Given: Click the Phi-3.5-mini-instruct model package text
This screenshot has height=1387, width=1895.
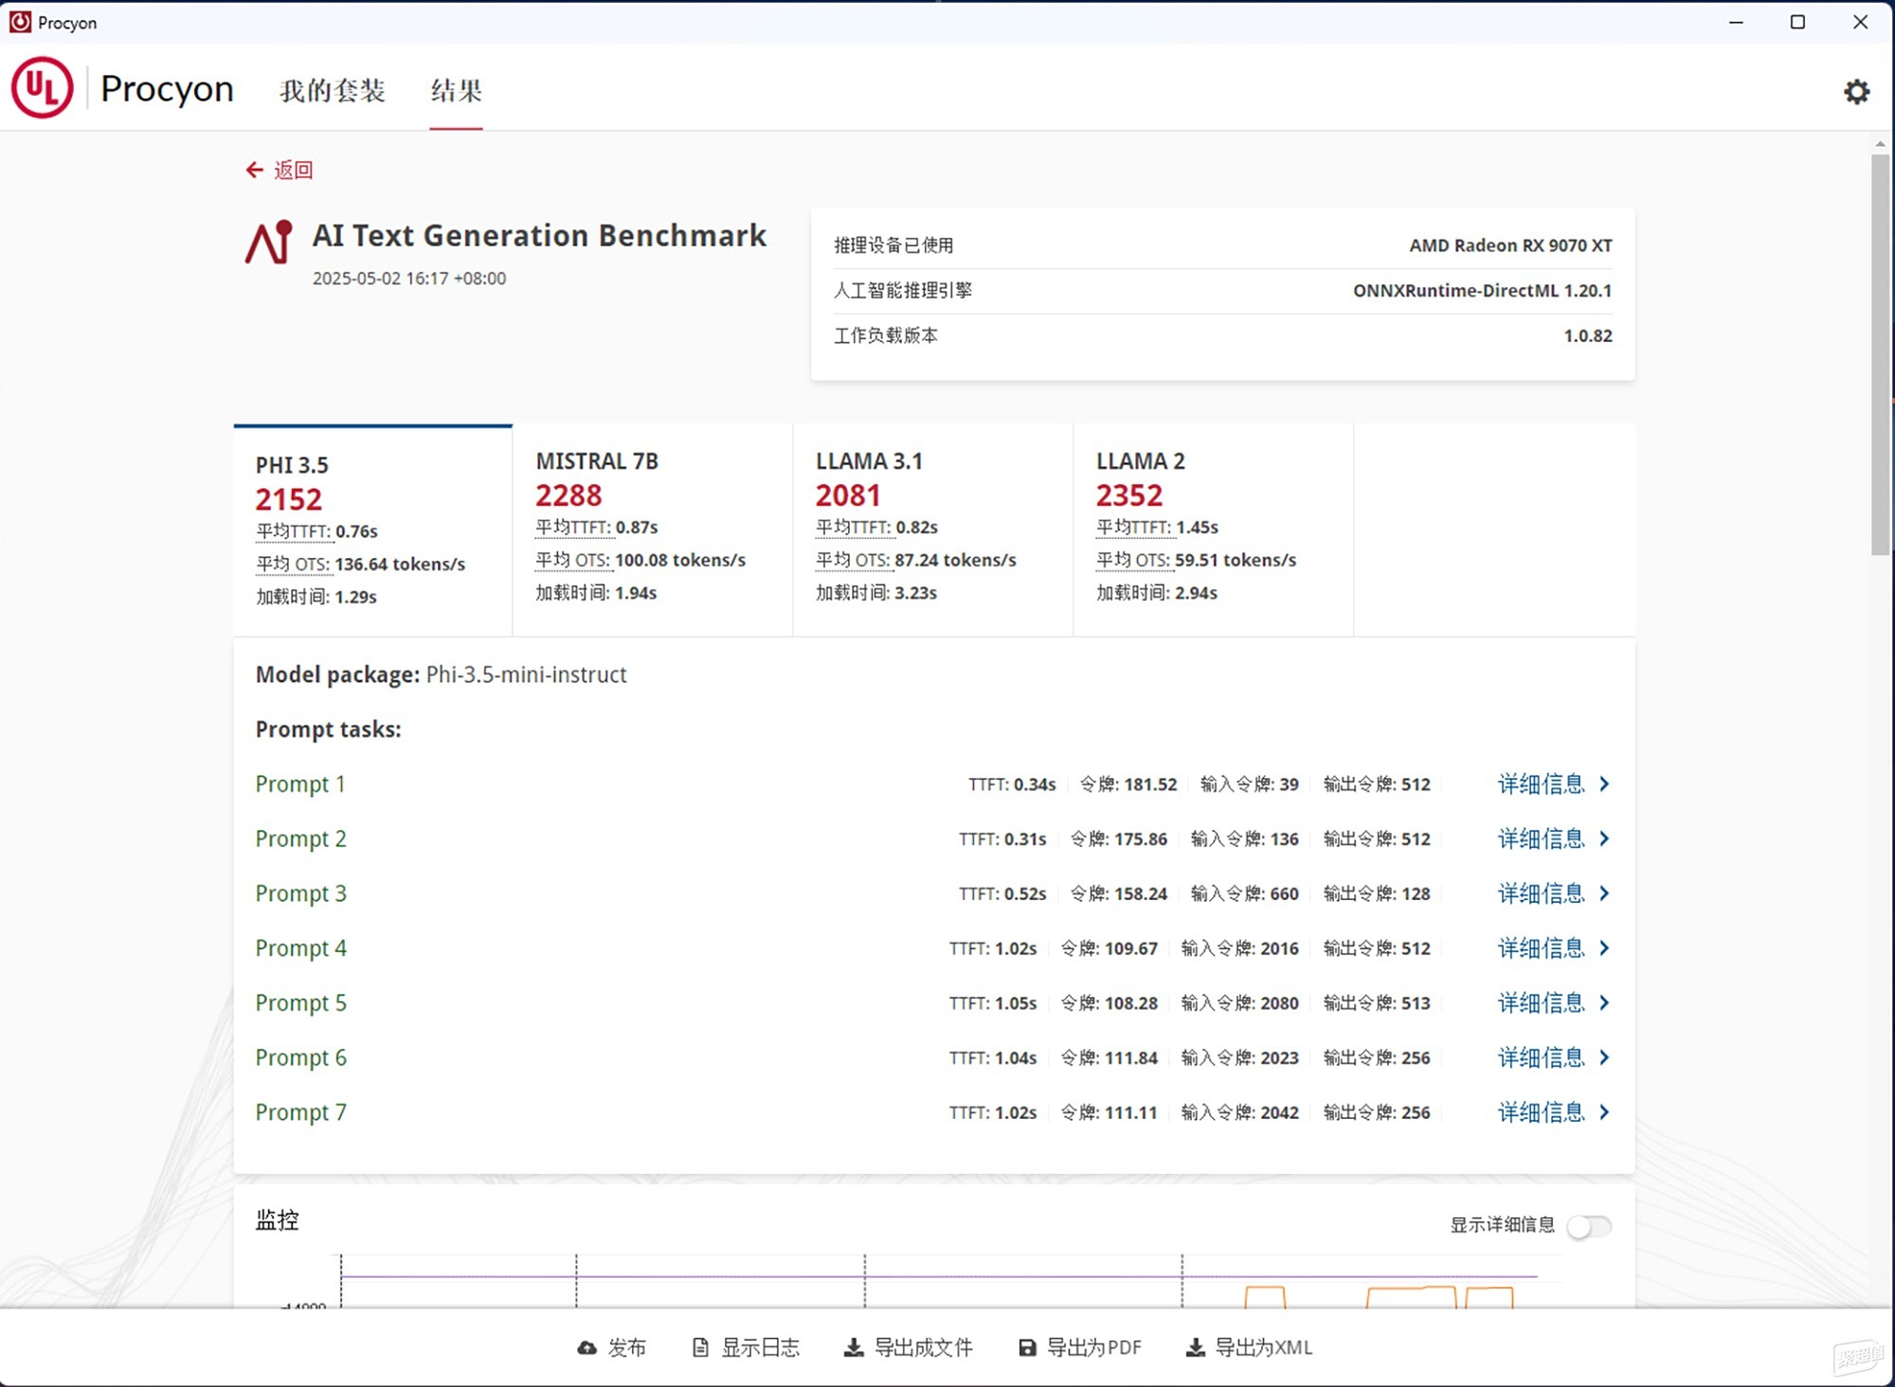Looking at the screenshot, I should point(526,675).
